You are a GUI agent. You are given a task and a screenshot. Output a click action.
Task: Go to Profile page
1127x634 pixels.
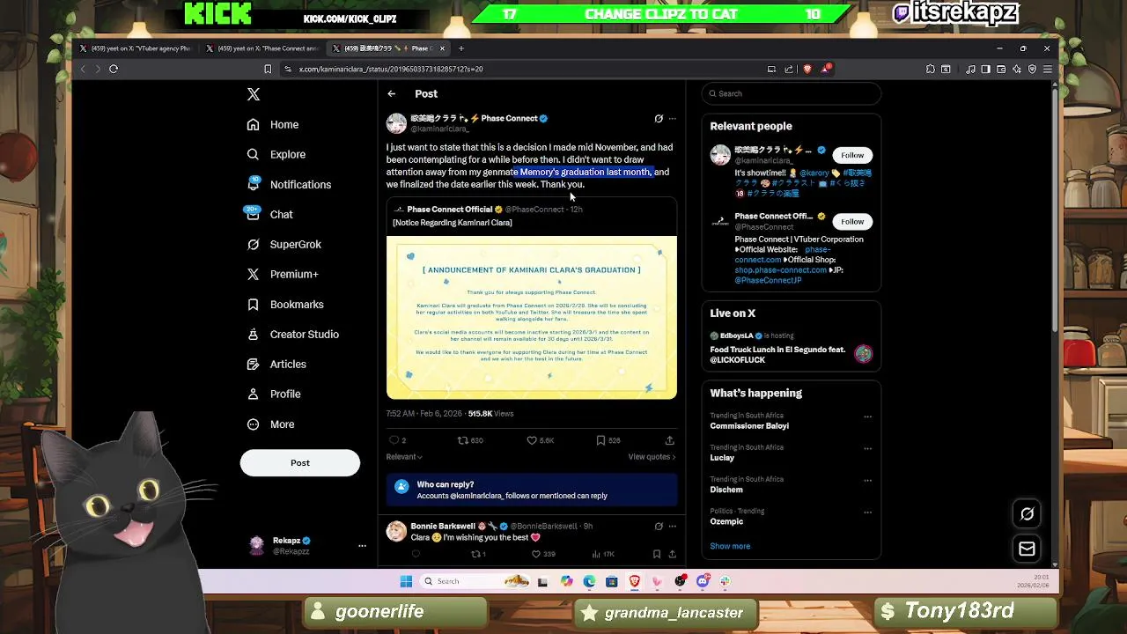pyautogui.click(x=274, y=394)
